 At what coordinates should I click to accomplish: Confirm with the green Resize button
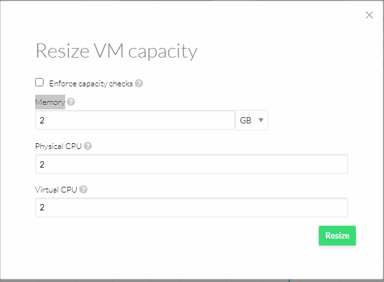coord(337,235)
